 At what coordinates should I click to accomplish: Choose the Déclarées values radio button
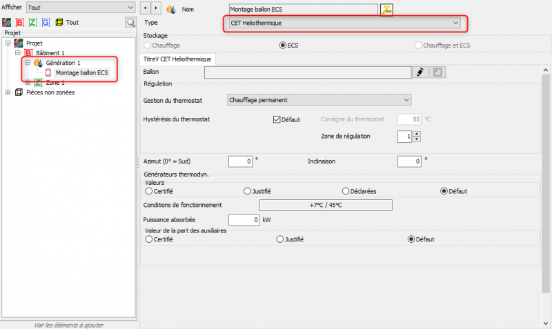[346, 191]
